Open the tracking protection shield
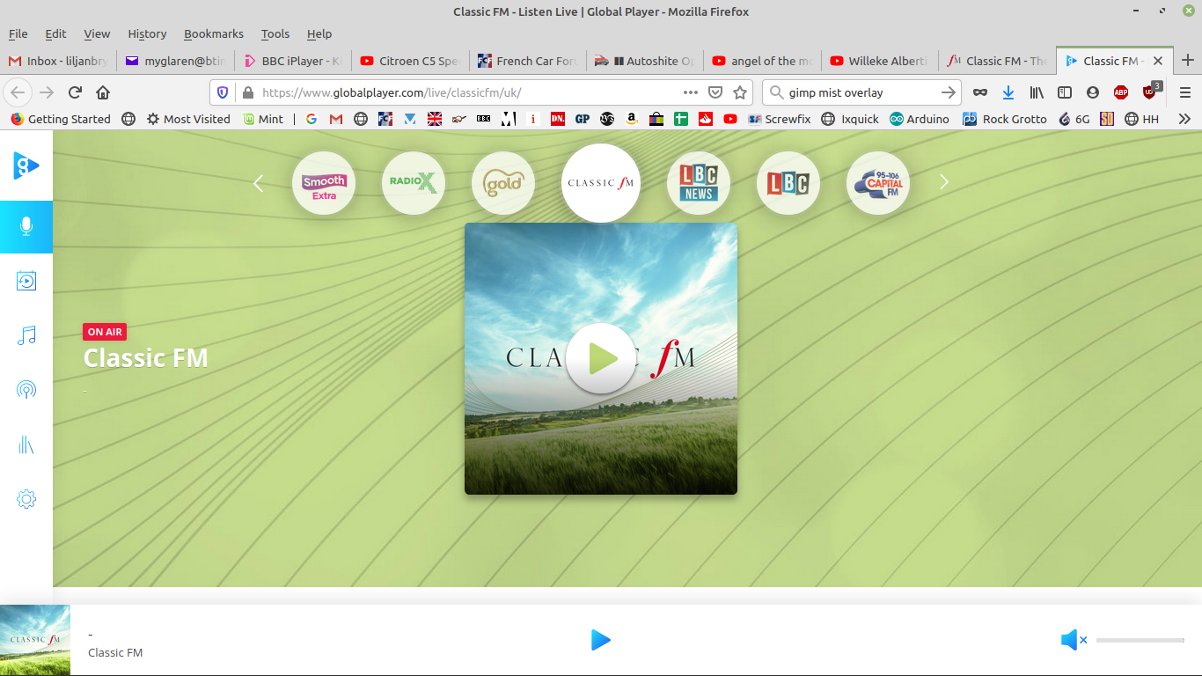Viewport: 1202px width, 676px height. click(x=223, y=92)
